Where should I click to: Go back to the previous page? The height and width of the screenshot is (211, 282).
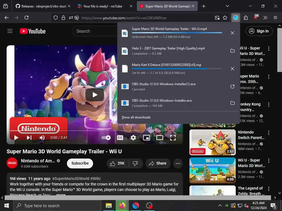[7, 18]
